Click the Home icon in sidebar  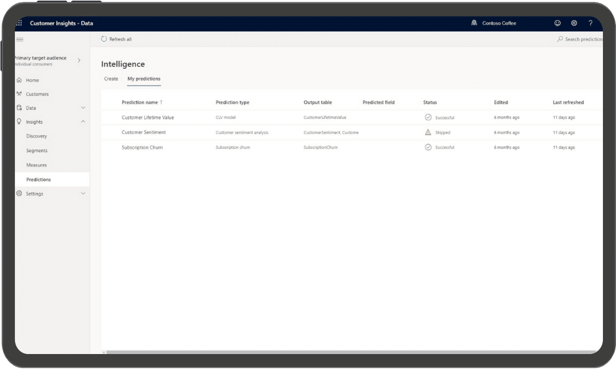coord(19,80)
